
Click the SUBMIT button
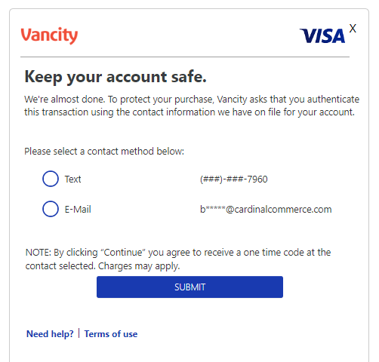(189, 287)
